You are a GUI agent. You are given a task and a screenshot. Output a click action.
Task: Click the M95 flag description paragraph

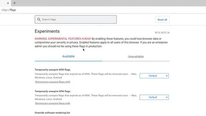86,76
